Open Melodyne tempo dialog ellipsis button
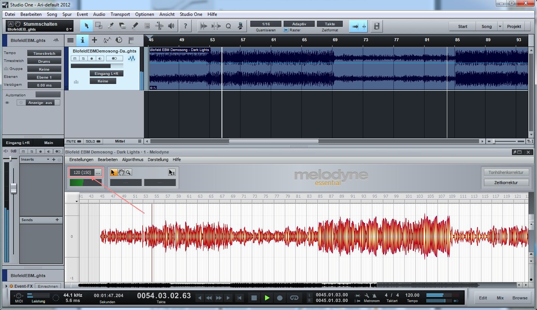537x310 pixels. pos(98,172)
